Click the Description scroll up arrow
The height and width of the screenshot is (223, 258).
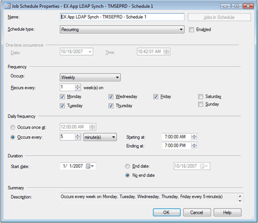coord(240,196)
